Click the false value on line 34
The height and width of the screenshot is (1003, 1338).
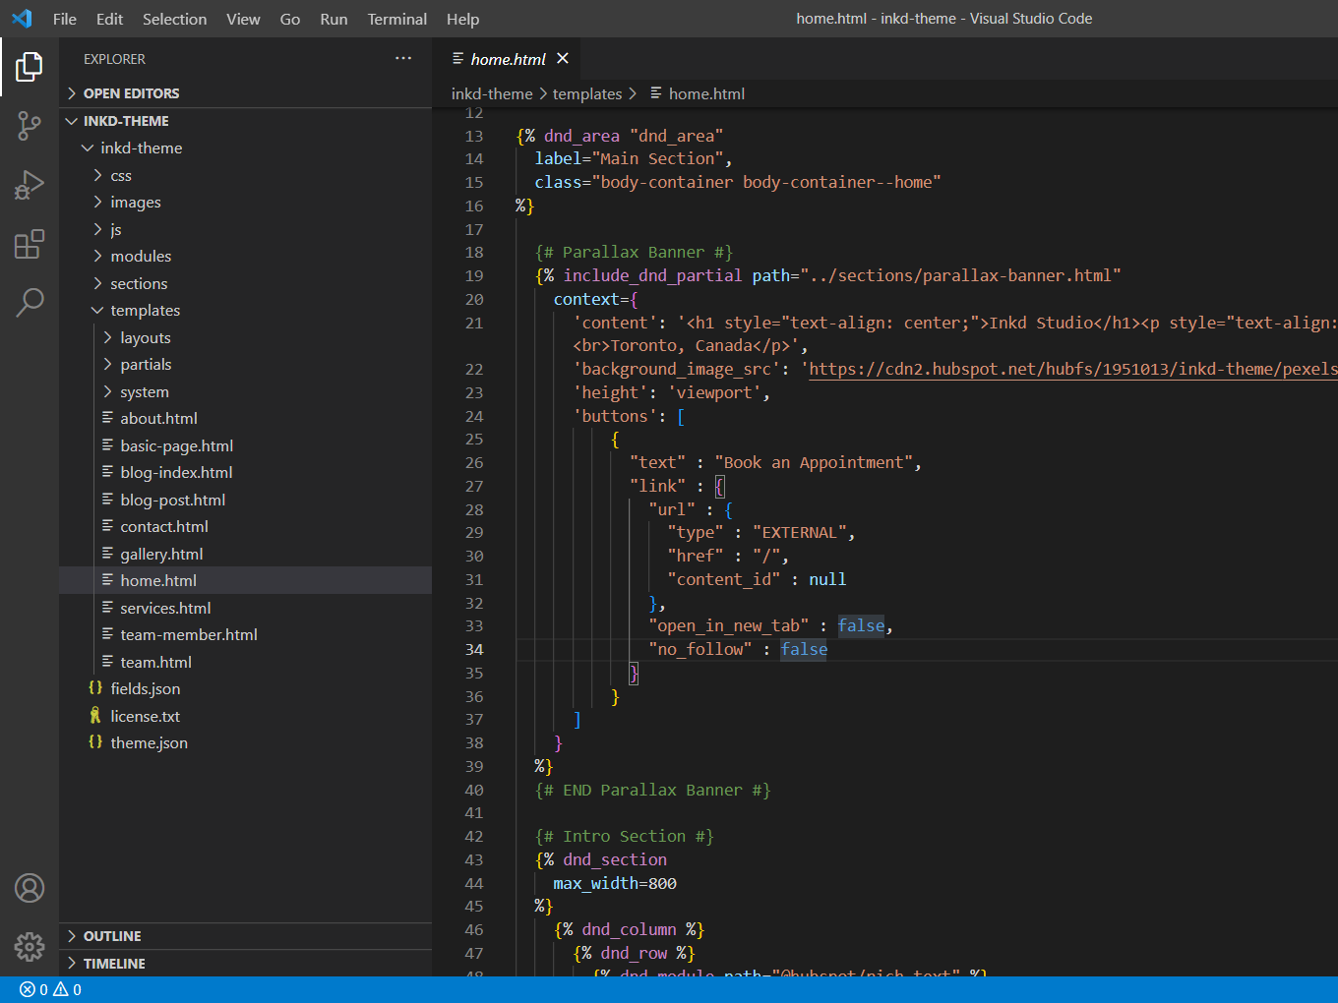[804, 649]
